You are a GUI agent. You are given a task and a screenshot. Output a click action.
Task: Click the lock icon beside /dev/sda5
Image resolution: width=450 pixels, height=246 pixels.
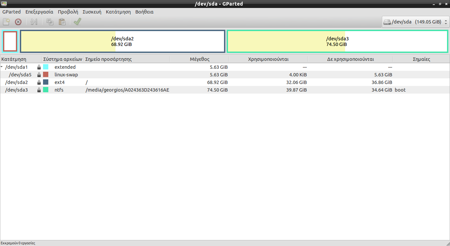tap(39, 75)
